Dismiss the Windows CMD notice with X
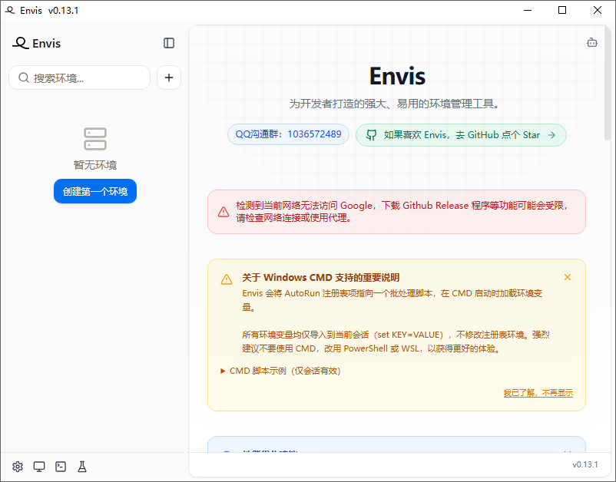This screenshot has height=482, width=616. pos(568,277)
